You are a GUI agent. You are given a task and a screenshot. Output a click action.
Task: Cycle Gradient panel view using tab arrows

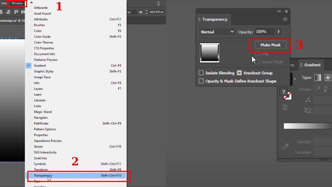[x=301, y=65]
